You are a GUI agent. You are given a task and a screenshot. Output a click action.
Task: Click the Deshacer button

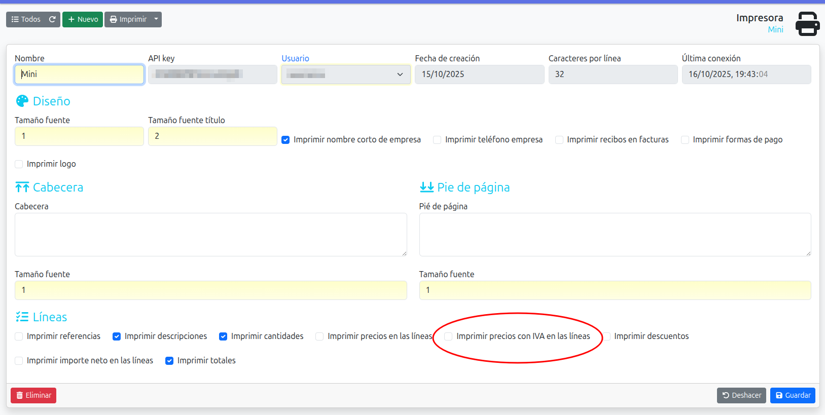741,395
